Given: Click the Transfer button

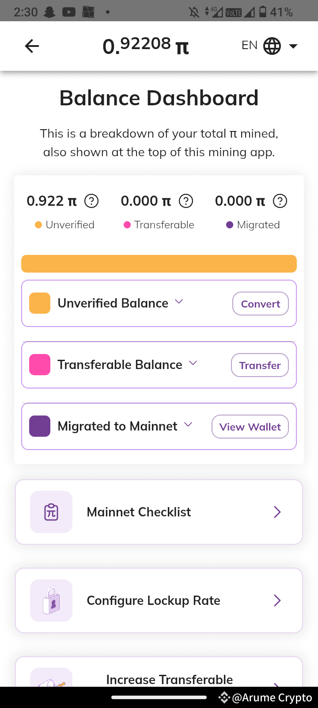Looking at the screenshot, I should coord(260,365).
